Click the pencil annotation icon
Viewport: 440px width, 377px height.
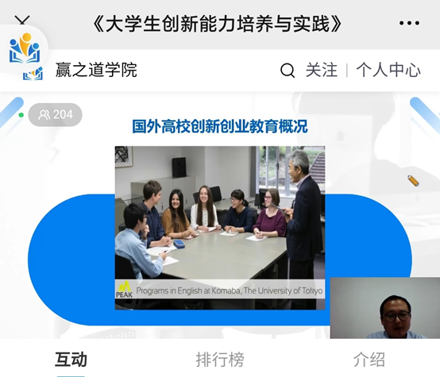click(413, 181)
